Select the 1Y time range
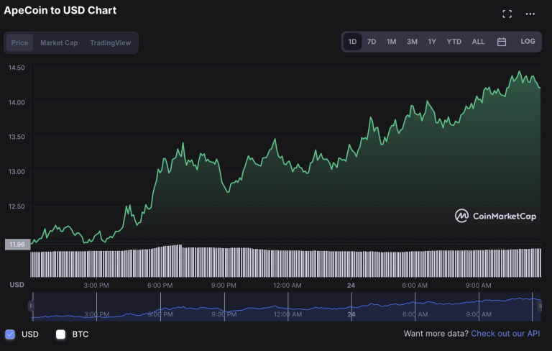Screen dimensions: 552x351 click(x=432, y=42)
